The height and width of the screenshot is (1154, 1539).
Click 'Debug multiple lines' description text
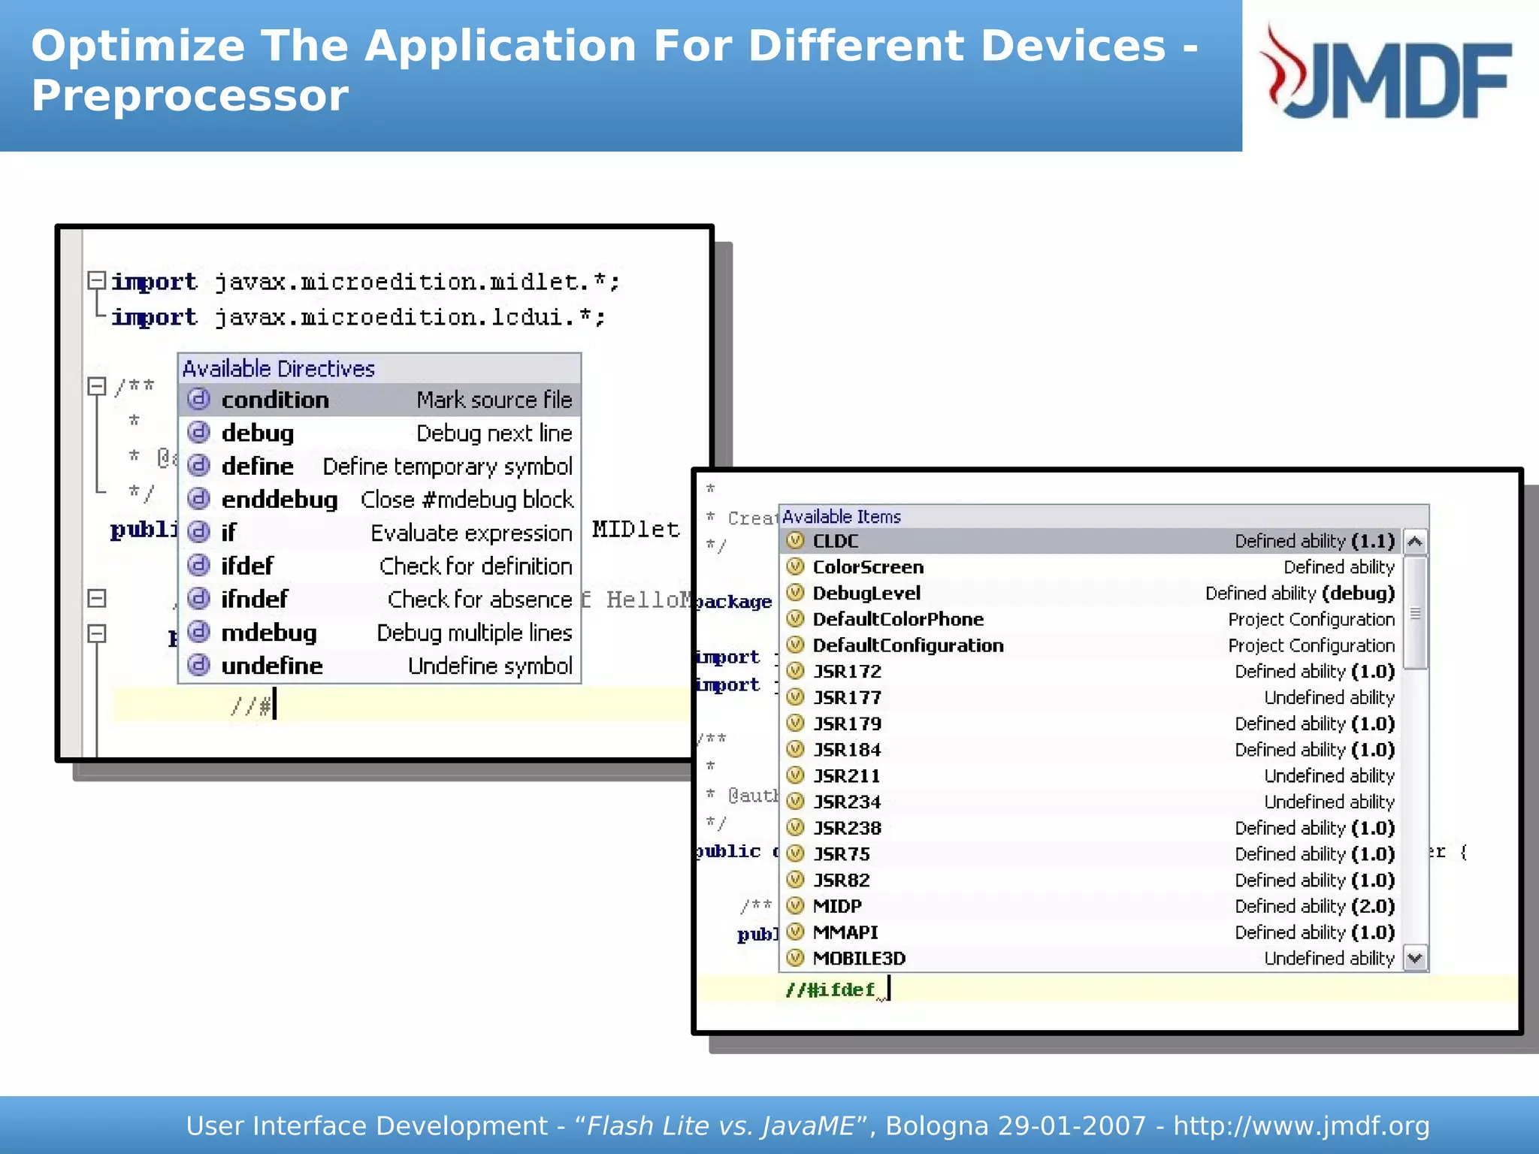[474, 633]
